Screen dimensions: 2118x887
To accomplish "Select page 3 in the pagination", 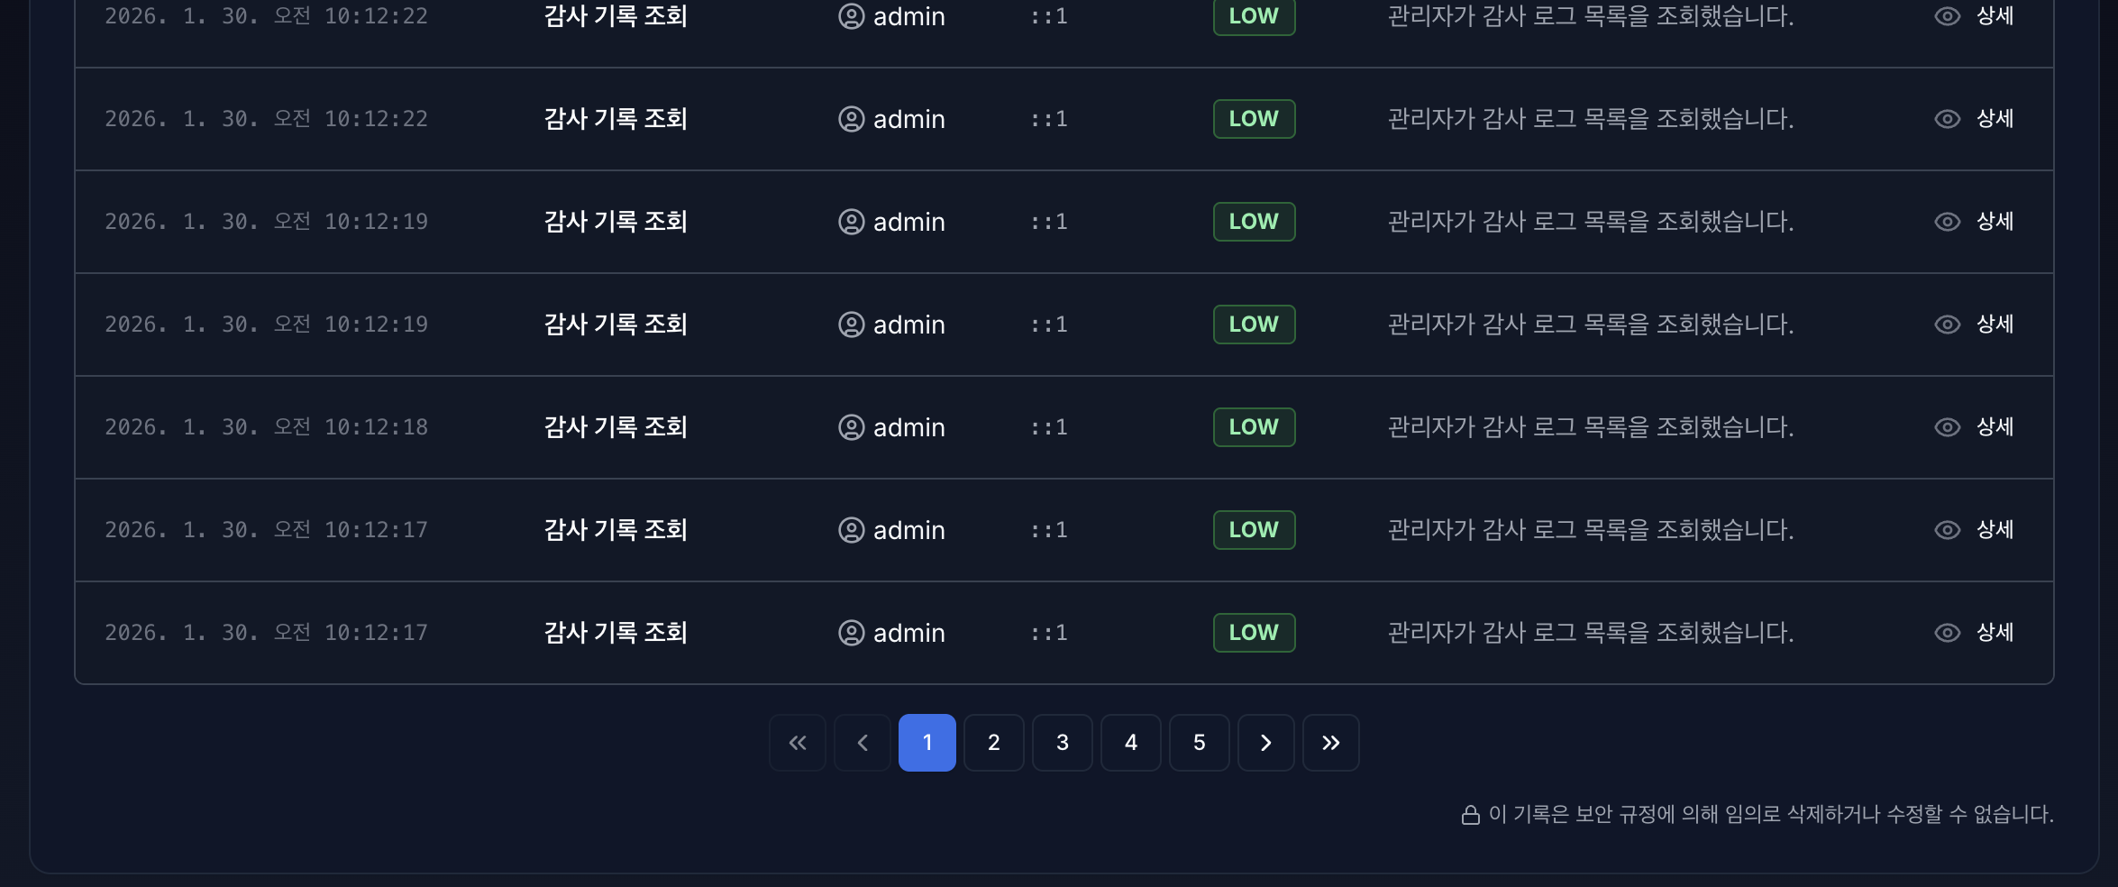I will click(x=1063, y=742).
